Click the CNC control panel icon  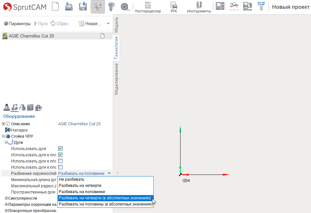coord(220,6)
